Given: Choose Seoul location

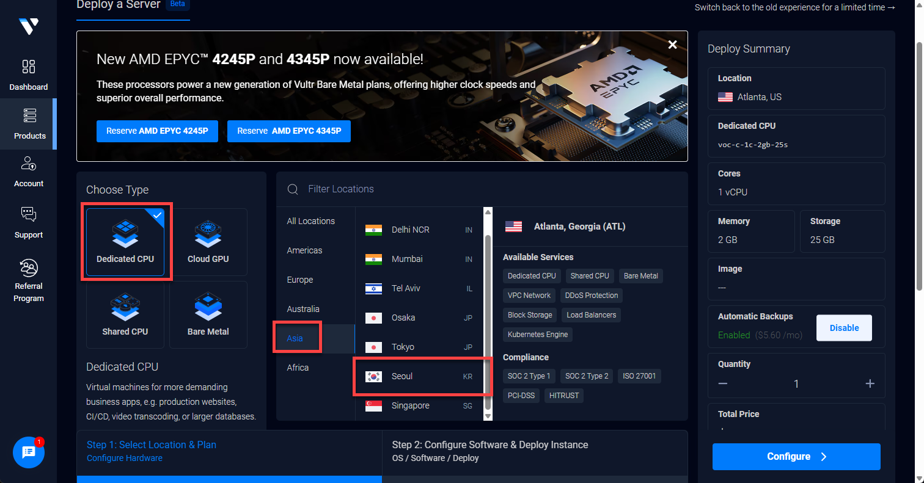Looking at the screenshot, I should (419, 376).
